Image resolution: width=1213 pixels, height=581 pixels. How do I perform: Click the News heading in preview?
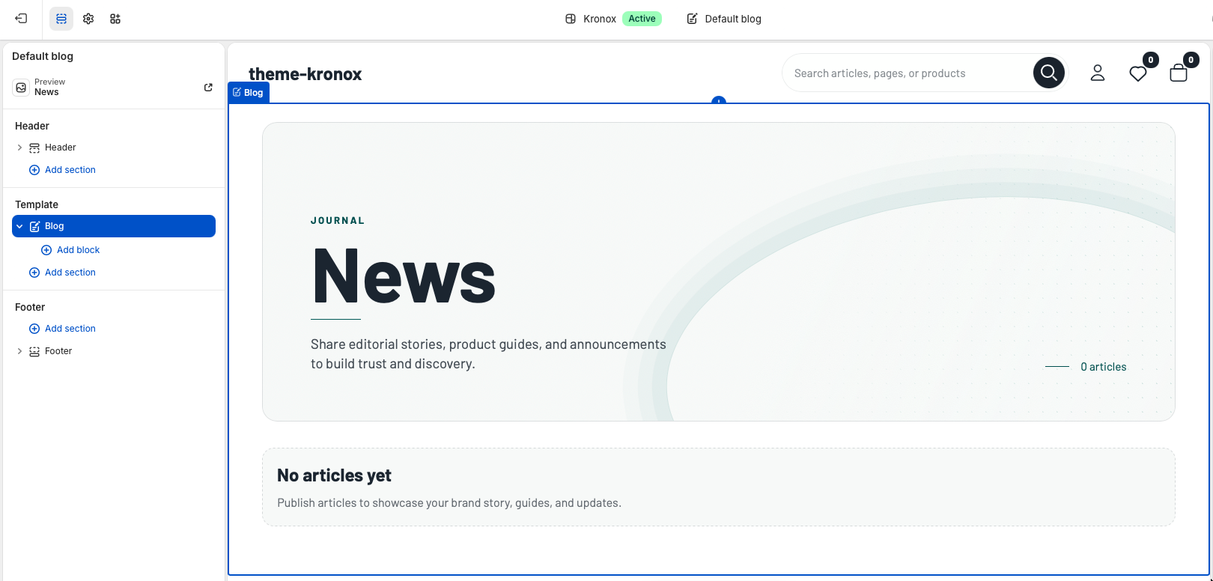pyautogui.click(x=404, y=276)
